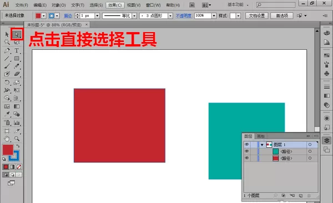Open 3 点圆形 brush definition dropdown

[x=170, y=15]
